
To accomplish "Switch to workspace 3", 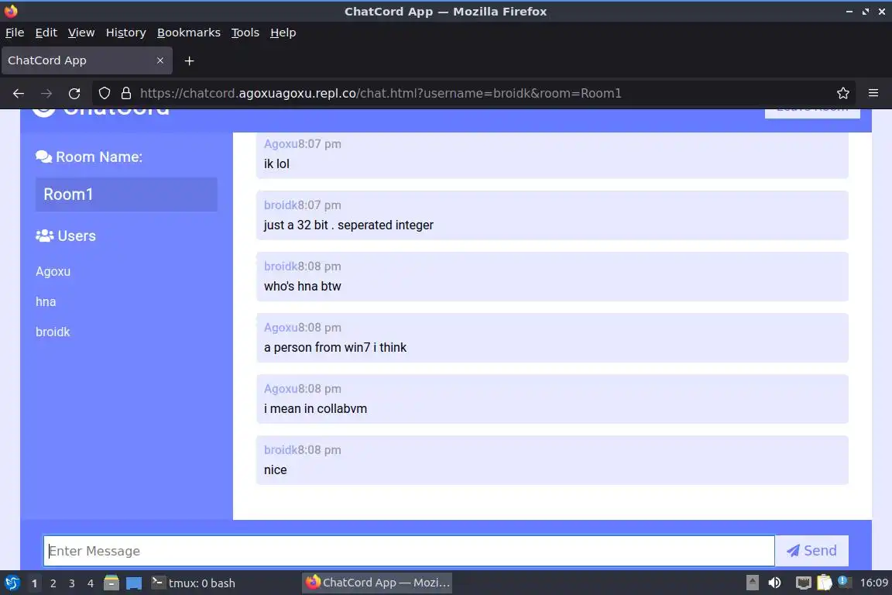I will tap(72, 583).
